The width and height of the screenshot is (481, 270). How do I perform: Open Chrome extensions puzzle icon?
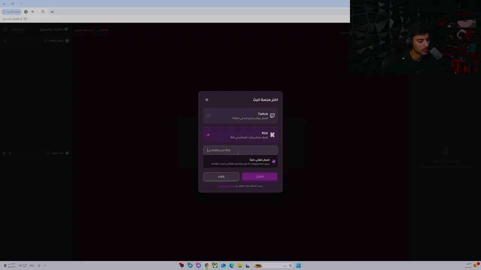pos(43,12)
